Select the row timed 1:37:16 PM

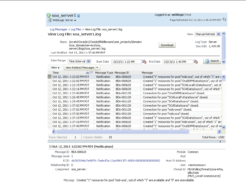pyautogui.click(x=135, y=122)
